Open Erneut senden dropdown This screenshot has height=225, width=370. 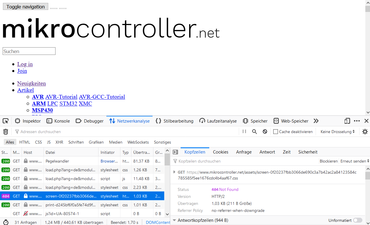pos(355,161)
